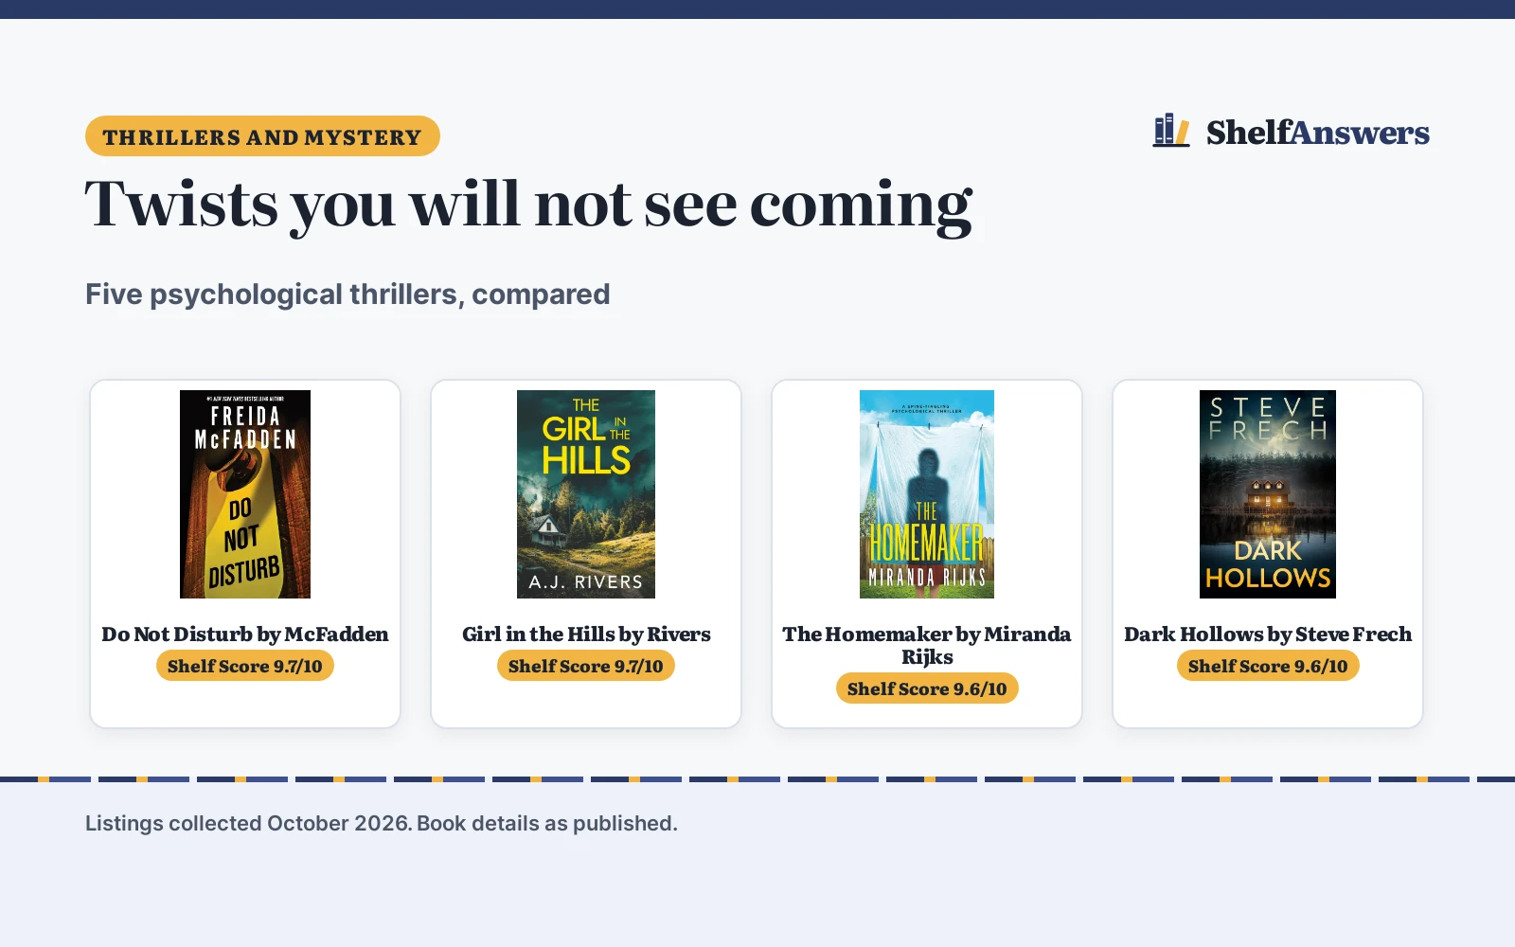Open The Homemaker book cover
1515x947 pixels.
click(x=927, y=494)
